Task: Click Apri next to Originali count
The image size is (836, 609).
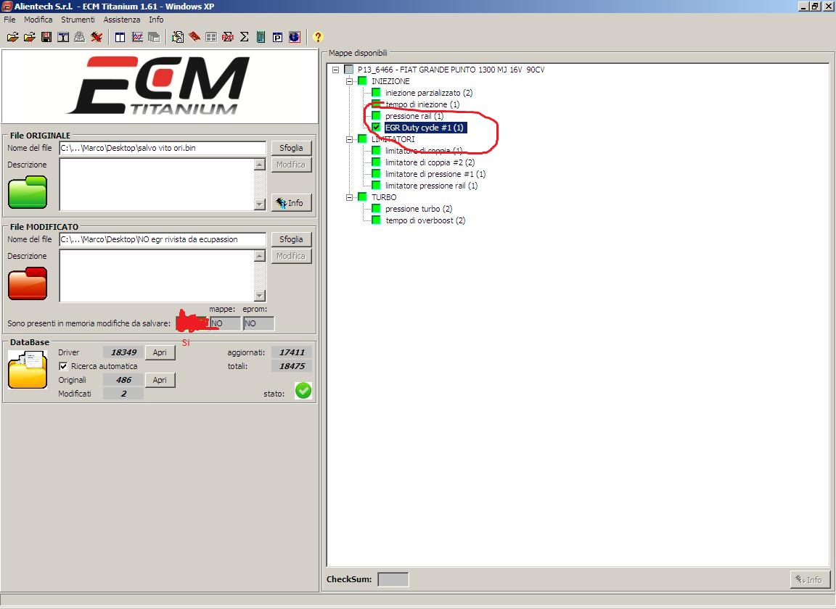Action: [160, 380]
